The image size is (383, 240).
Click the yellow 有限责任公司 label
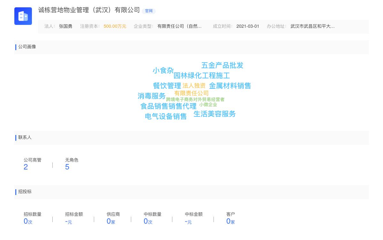tap(191, 93)
